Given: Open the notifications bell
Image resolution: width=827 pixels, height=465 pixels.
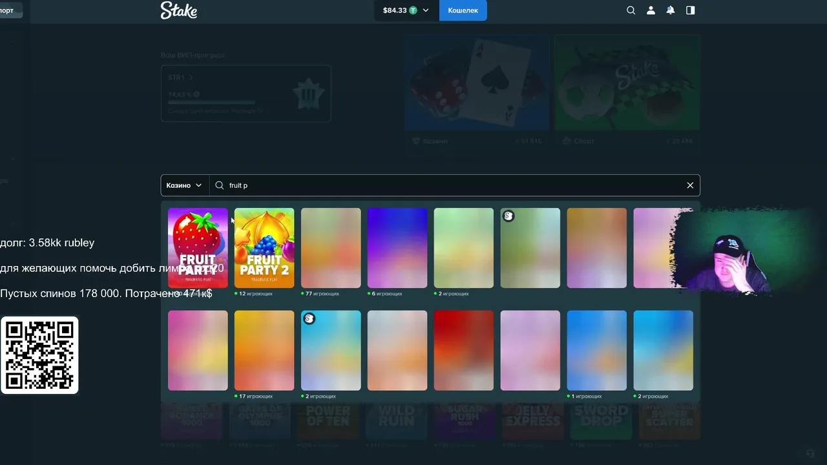Looking at the screenshot, I should pos(671,10).
